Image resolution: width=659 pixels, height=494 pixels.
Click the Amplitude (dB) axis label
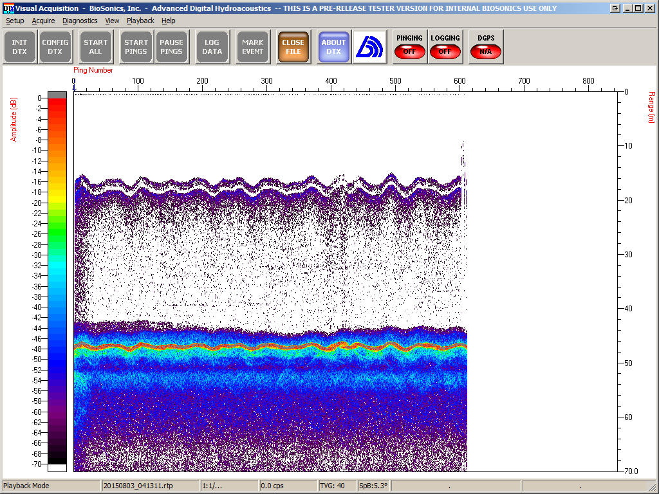tap(14, 119)
